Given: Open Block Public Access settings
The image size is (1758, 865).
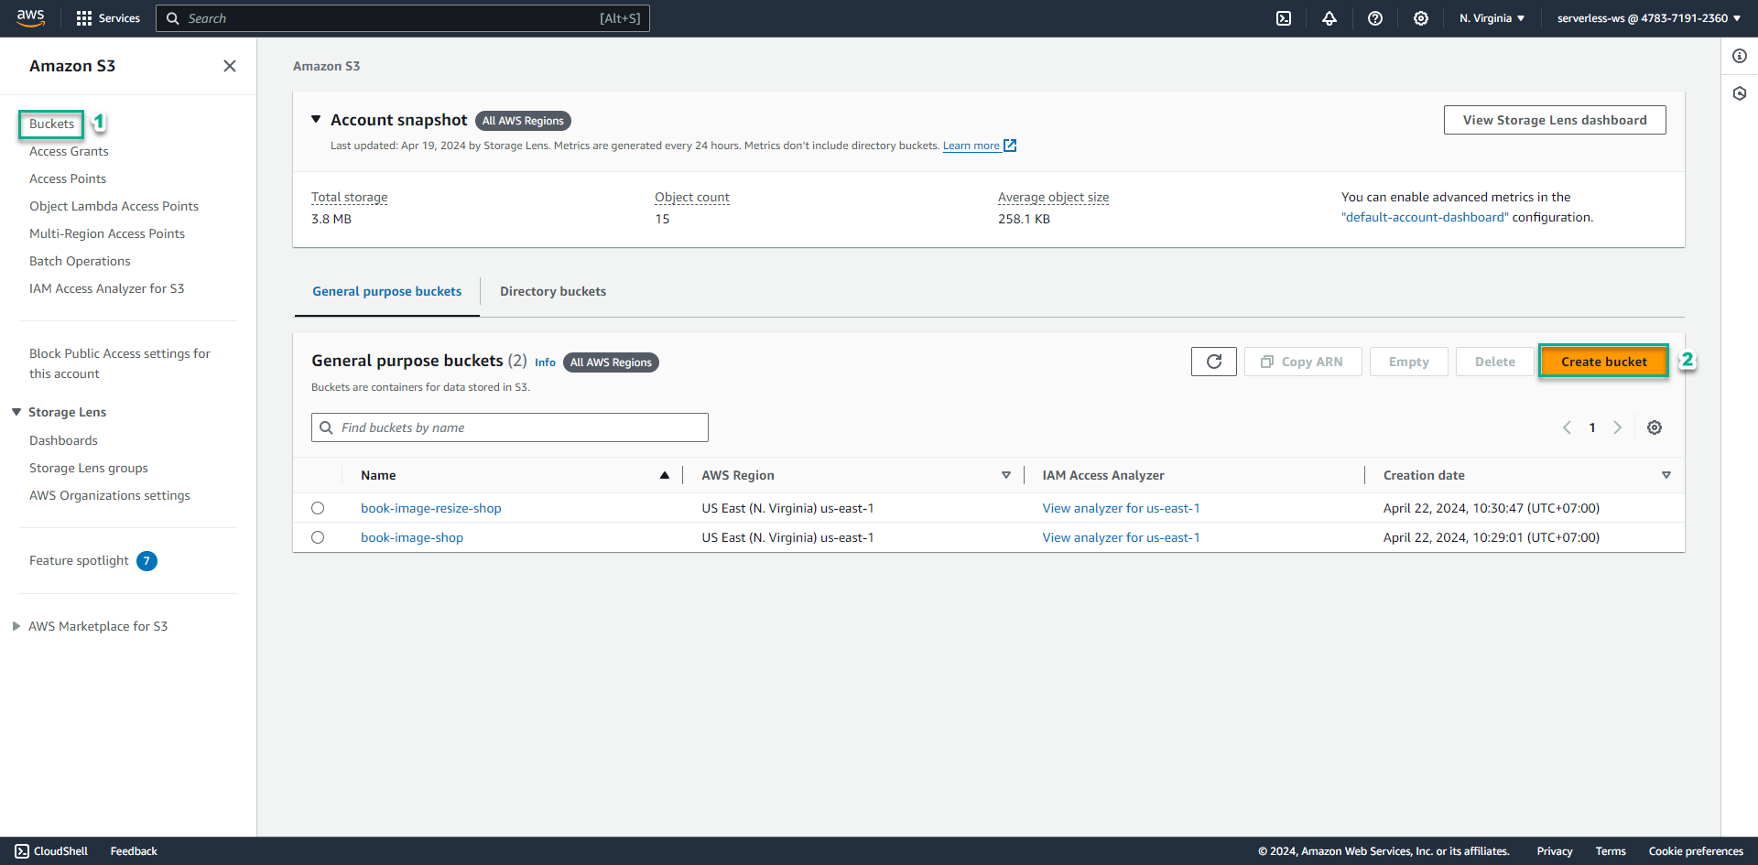Looking at the screenshot, I should pos(120,363).
